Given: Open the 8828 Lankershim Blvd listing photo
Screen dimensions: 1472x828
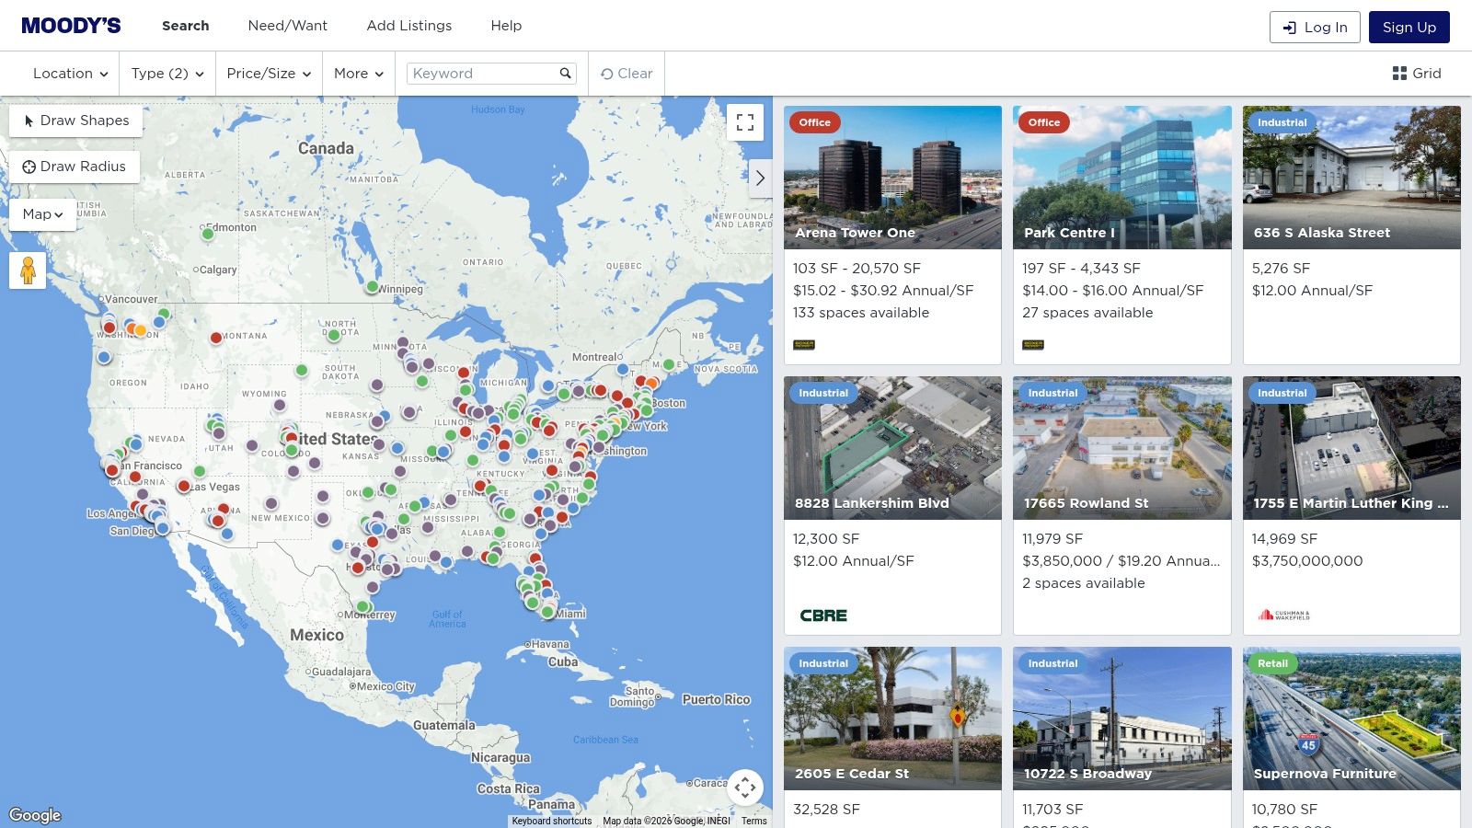Looking at the screenshot, I should point(892,448).
